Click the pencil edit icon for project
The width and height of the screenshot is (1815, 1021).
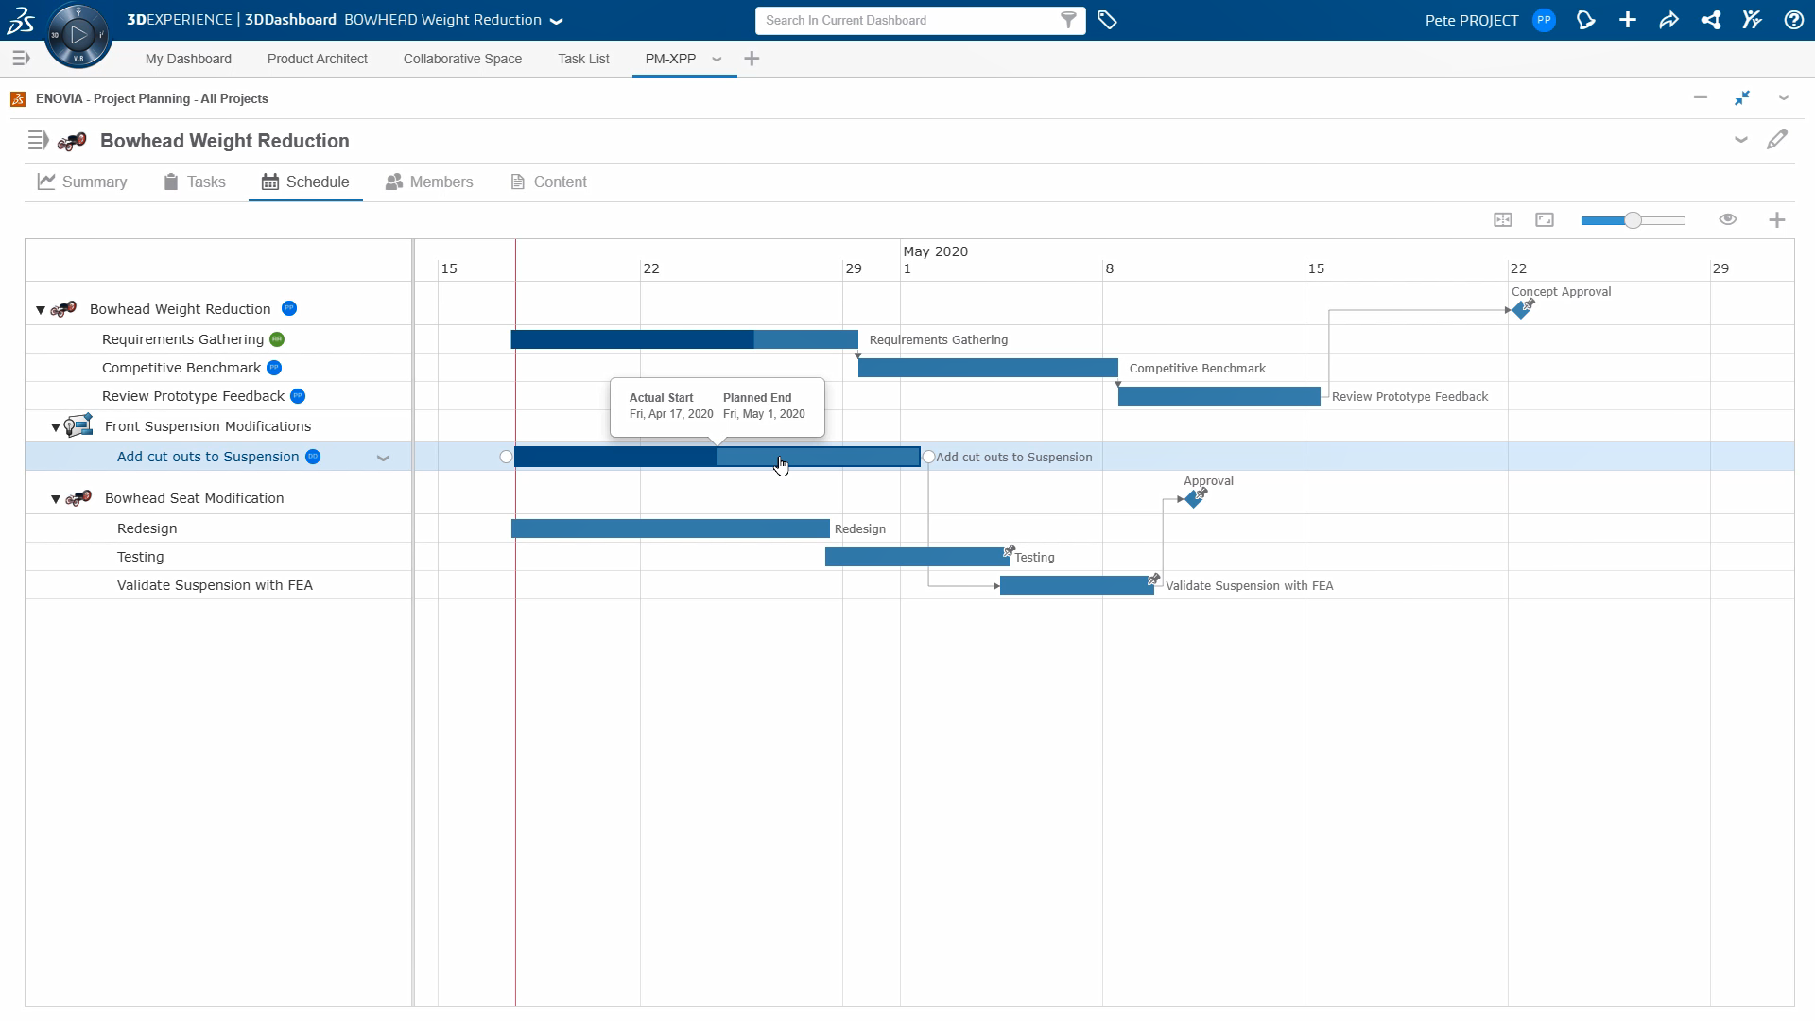point(1777,140)
